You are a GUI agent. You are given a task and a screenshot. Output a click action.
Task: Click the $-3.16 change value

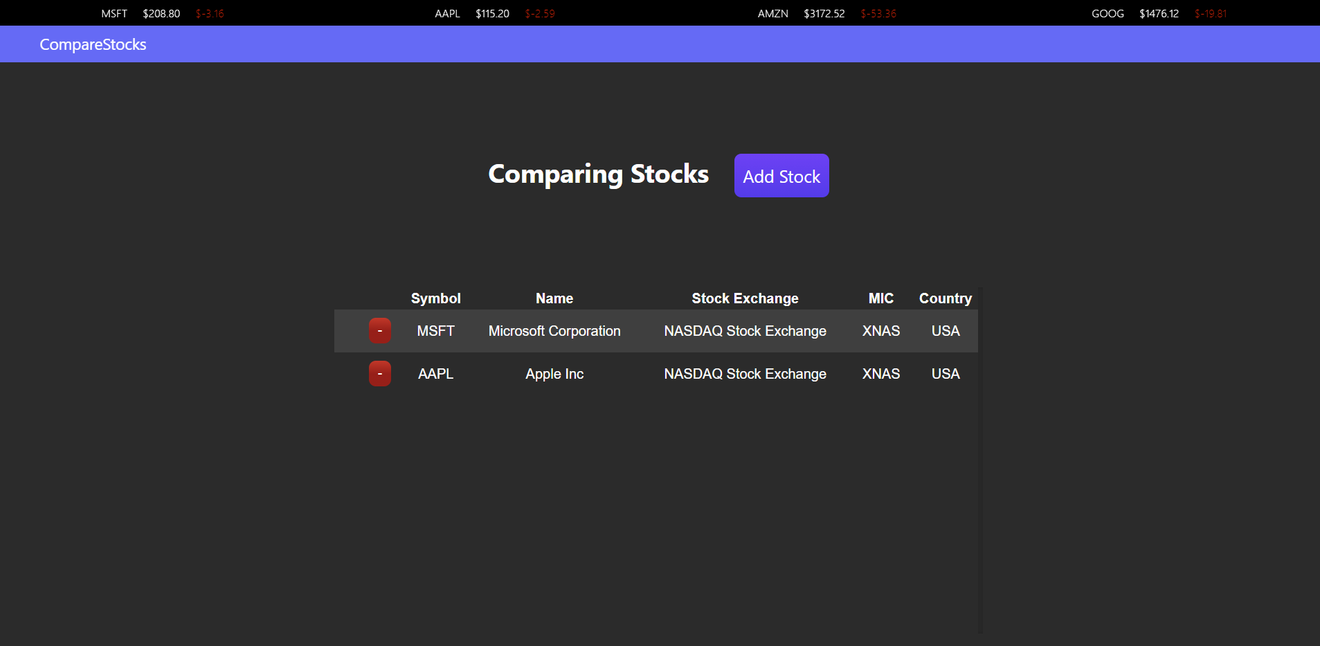pyautogui.click(x=210, y=14)
